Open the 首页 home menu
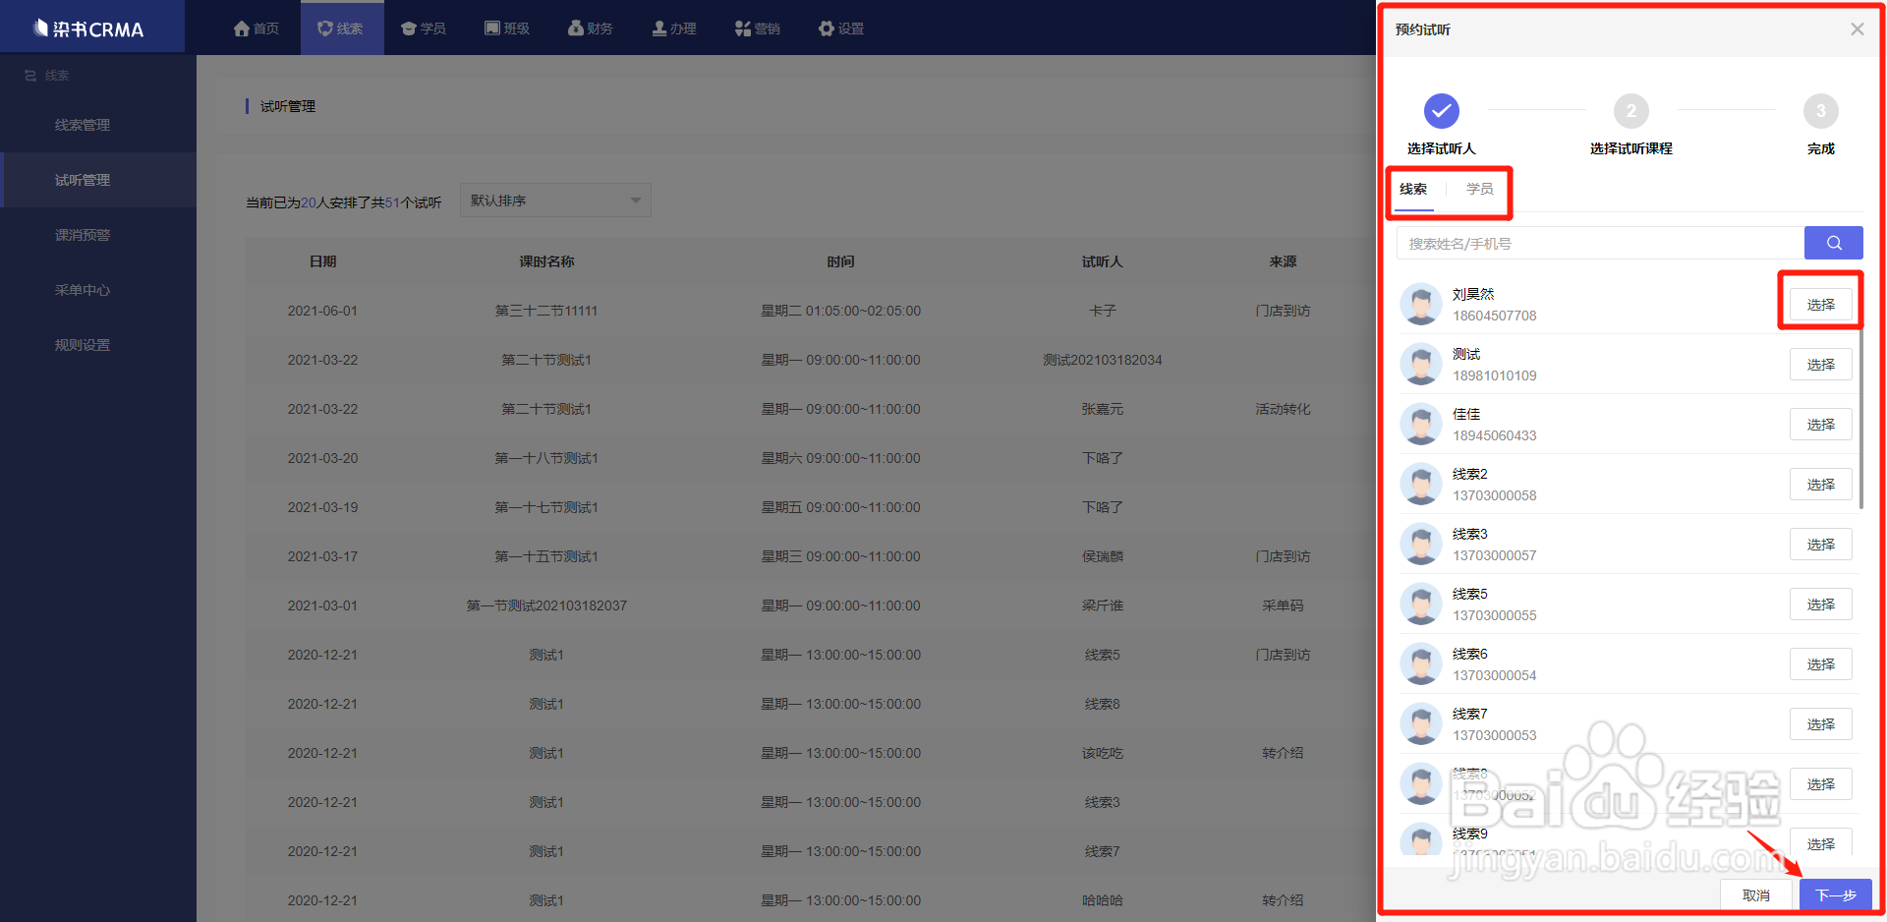Screen dimensions: 1887x922 (257, 29)
